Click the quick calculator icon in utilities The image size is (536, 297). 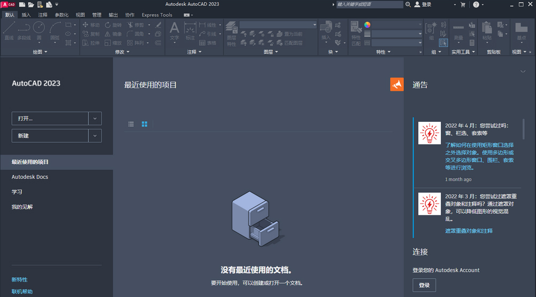[x=472, y=43]
